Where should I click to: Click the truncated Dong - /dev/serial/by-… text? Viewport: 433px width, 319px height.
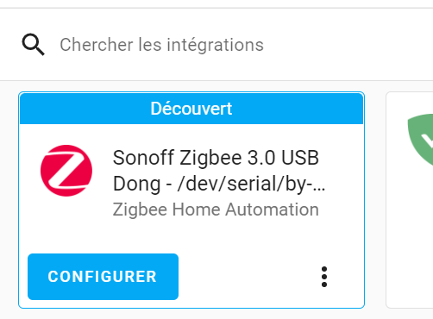pos(219,184)
